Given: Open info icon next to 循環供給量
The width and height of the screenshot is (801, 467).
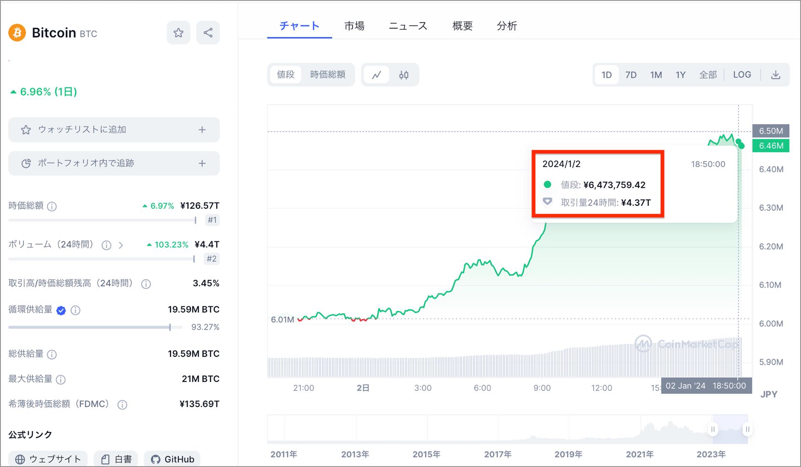Looking at the screenshot, I should click(x=75, y=310).
